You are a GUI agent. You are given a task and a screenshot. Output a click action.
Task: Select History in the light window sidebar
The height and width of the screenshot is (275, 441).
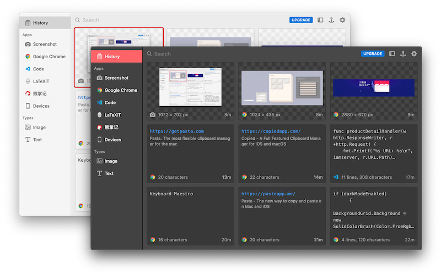point(45,23)
